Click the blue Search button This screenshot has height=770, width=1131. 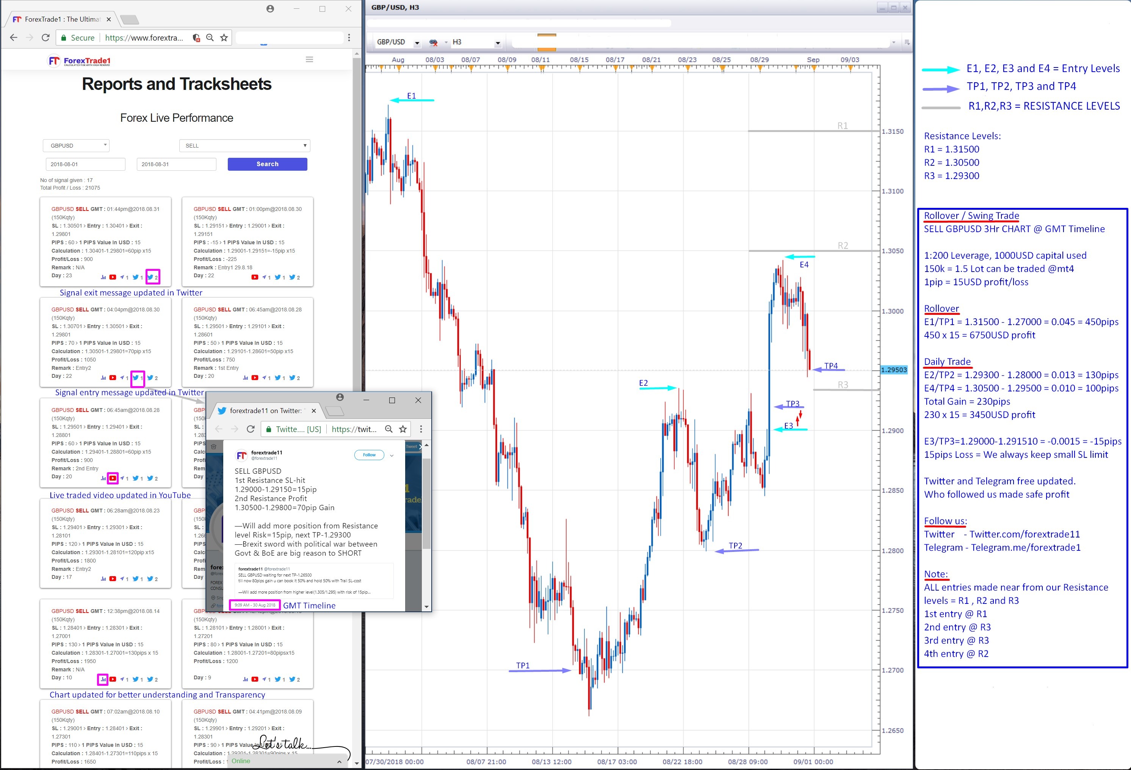(x=268, y=164)
